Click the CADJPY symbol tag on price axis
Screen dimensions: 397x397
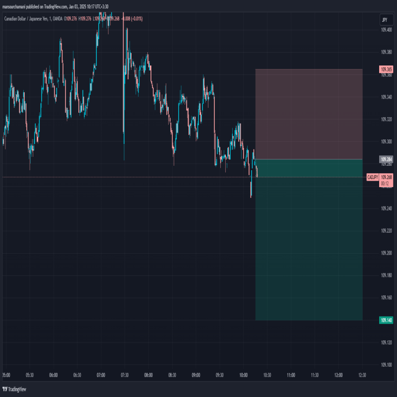pos(372,177)
